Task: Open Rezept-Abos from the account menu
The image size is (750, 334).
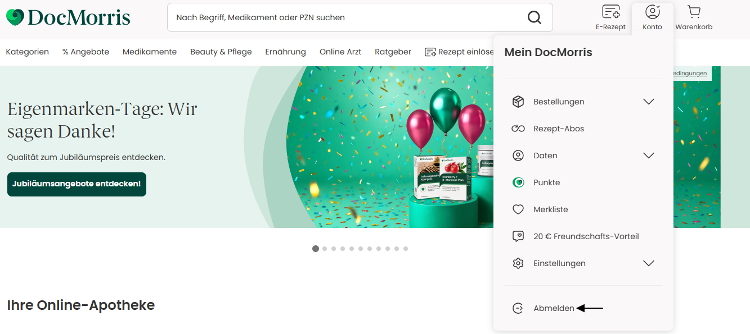Action: pos(559,129)
